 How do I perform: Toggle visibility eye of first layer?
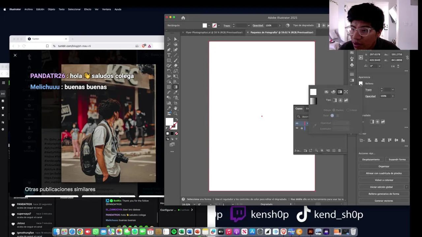click(x=297, y=123)
